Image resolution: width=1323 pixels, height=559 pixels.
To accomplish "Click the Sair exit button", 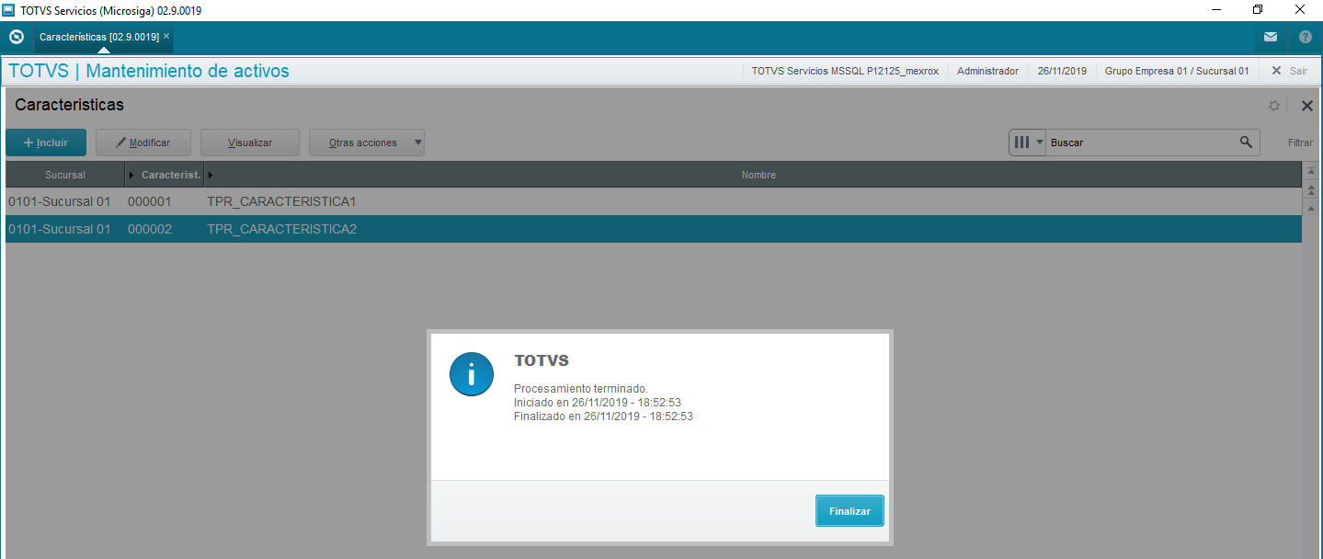I will point(1289,71).
